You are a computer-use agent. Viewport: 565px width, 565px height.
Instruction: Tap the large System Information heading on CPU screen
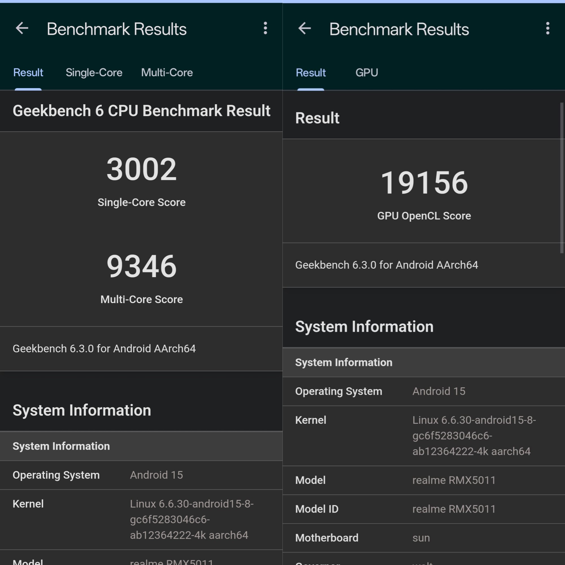[82, 410]
